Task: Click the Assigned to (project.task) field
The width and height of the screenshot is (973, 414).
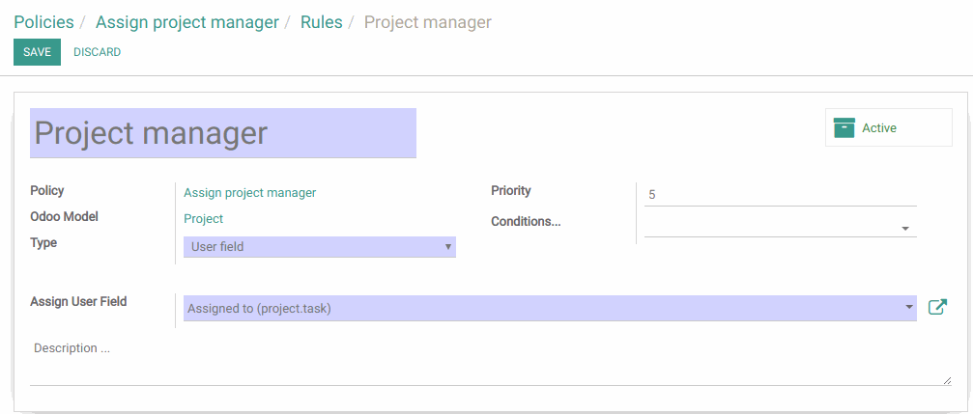Action: pos(550,308)
